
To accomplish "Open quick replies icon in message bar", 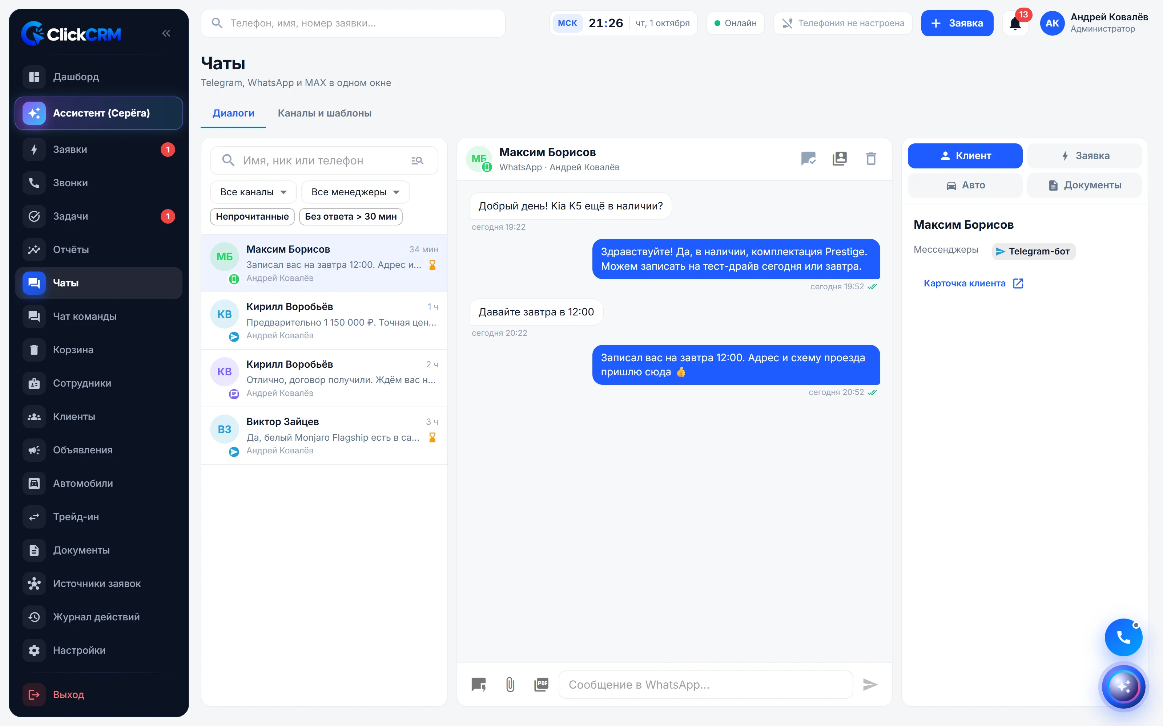I will (x=479, y=684).
